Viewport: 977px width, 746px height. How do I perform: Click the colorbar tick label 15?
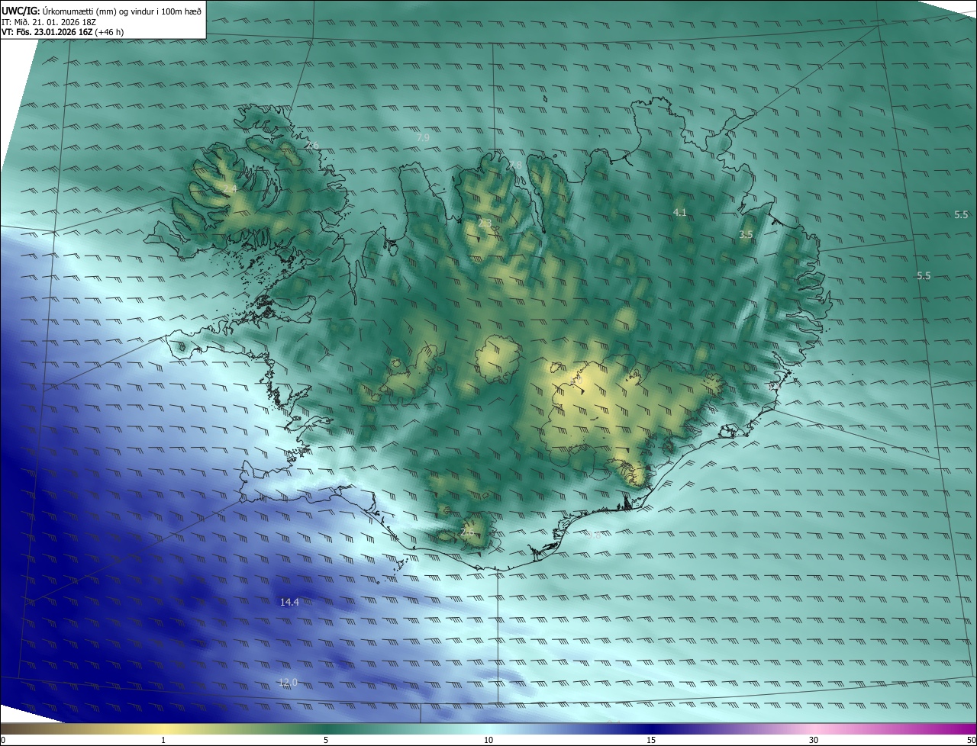[651, 740]
